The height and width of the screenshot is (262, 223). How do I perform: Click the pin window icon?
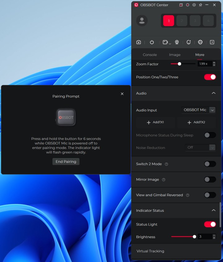click(x=200, y=5)
